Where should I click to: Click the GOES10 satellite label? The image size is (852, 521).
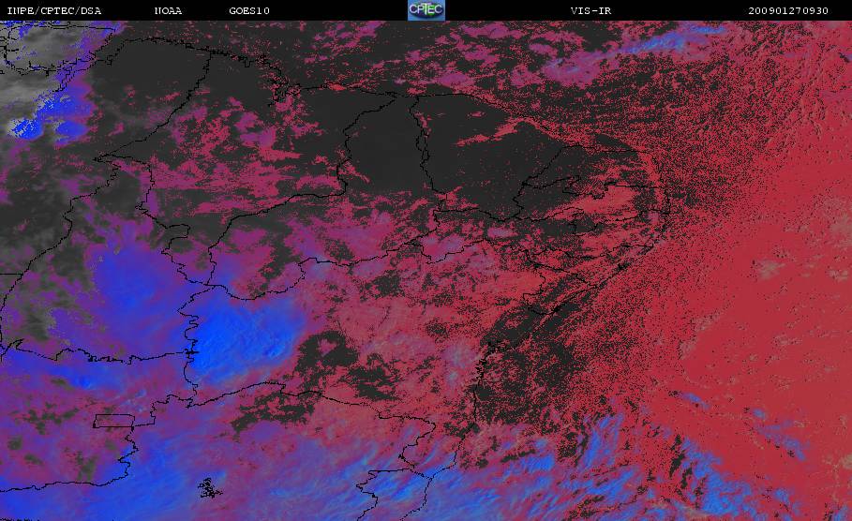(x=249, y=11)
